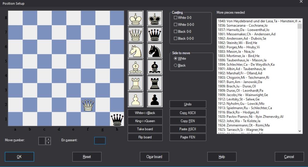
Task: Choose the black knight piece
Action: click(x=155, y=51)
